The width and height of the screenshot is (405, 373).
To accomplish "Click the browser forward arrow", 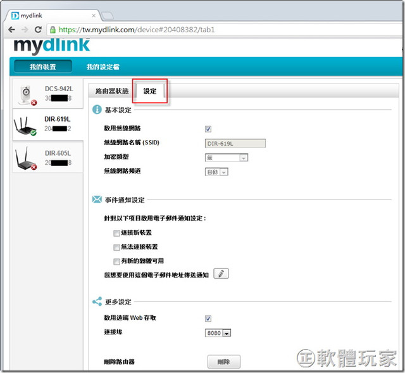I will click(x=25, y=30).
